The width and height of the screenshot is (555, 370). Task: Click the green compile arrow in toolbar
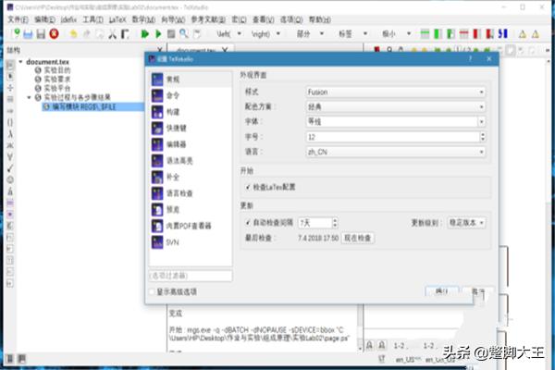point(145,34)
